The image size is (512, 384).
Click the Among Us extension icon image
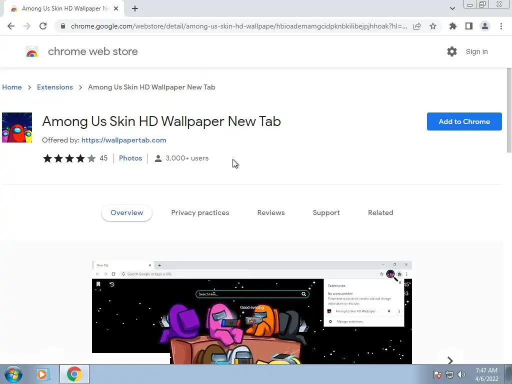[x=17, y=127]
